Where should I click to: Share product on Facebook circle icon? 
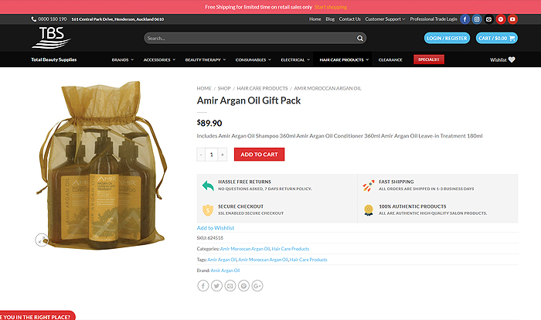pos(202,286)
